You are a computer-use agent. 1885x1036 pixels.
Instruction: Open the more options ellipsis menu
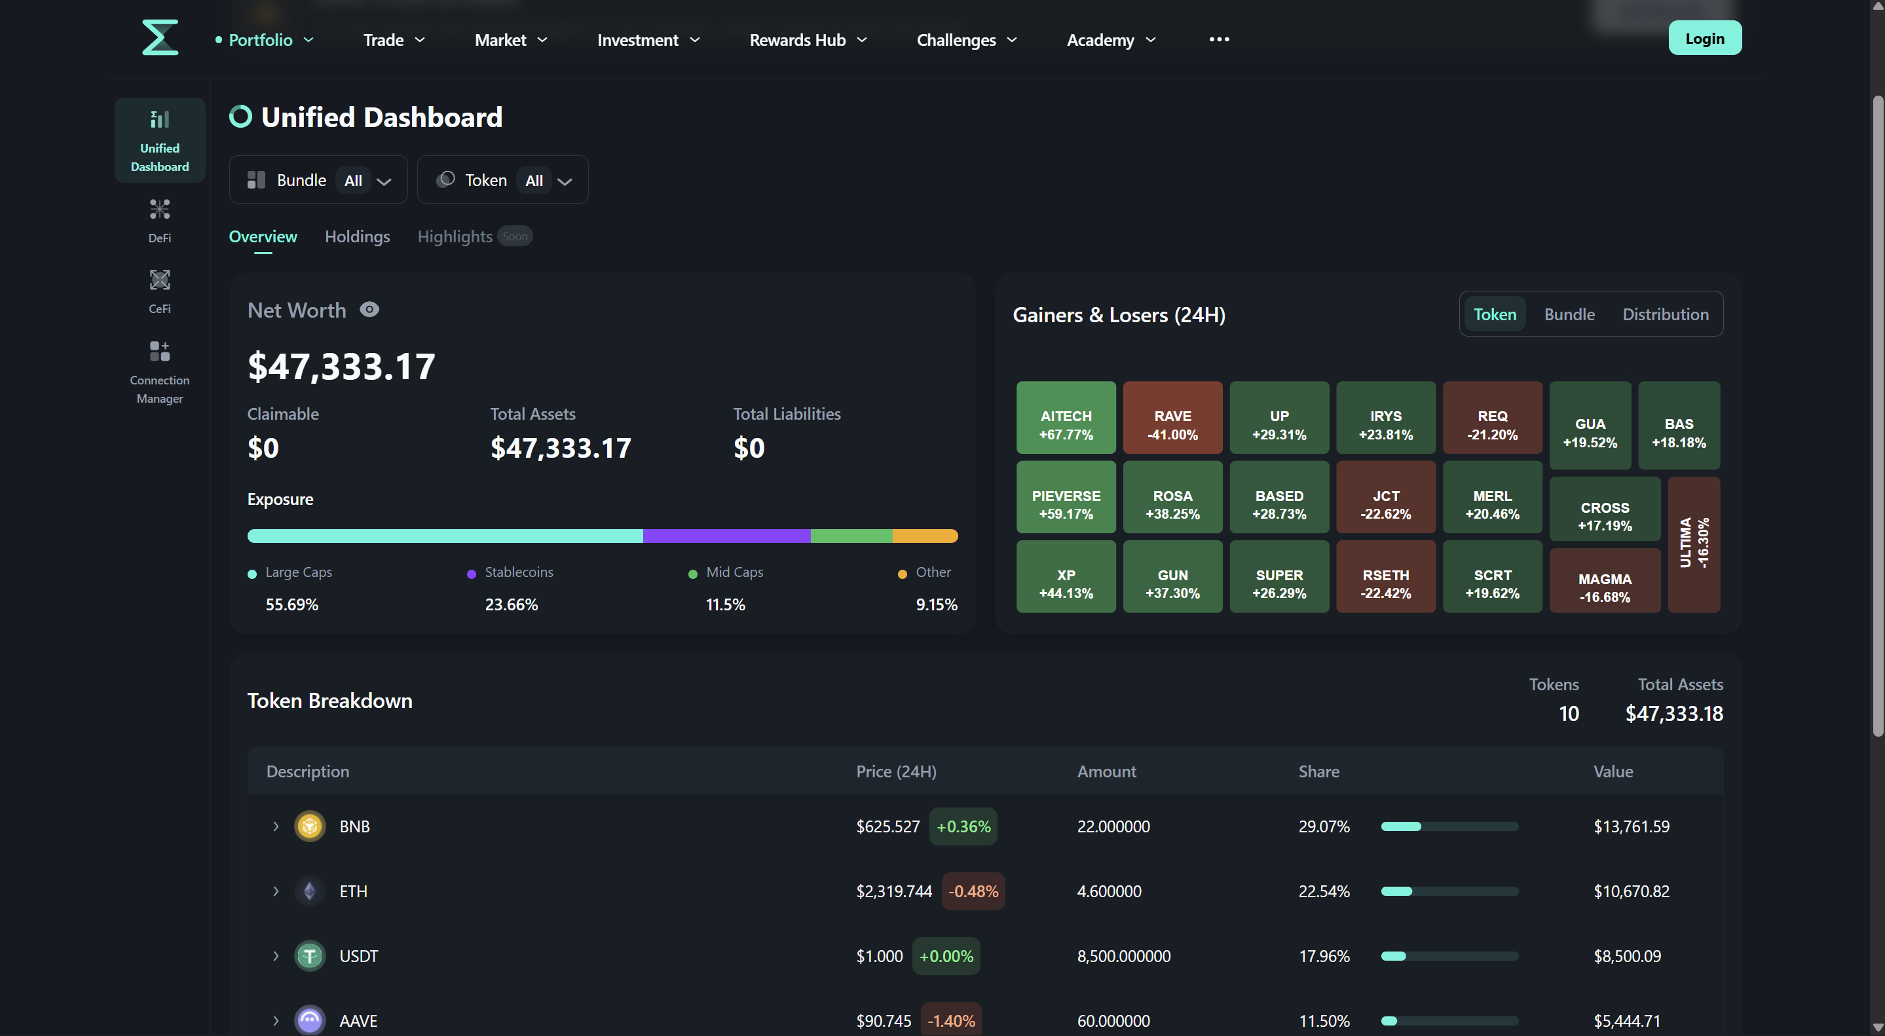click(1219, 39)
